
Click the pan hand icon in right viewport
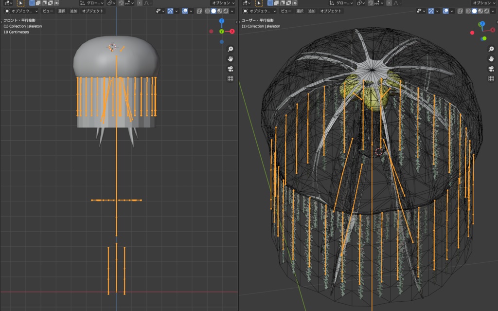pos(491,58)
